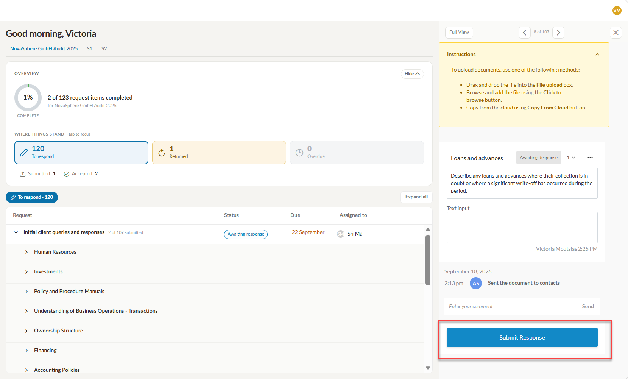Open the three-dots more options menu

coord(590,158)
